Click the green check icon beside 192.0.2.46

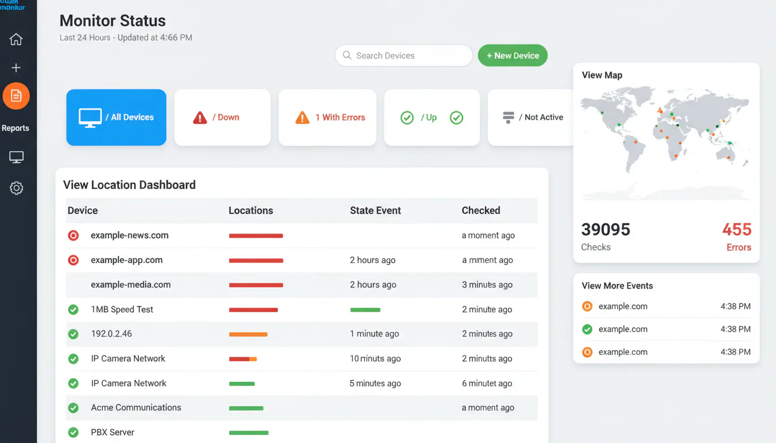(73, 334)
